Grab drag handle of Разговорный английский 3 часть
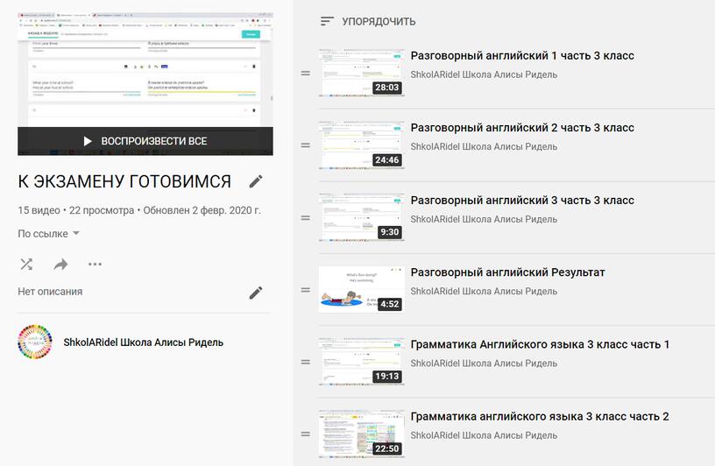Screen dimensions: 715x466 click(x=306, y=218)
